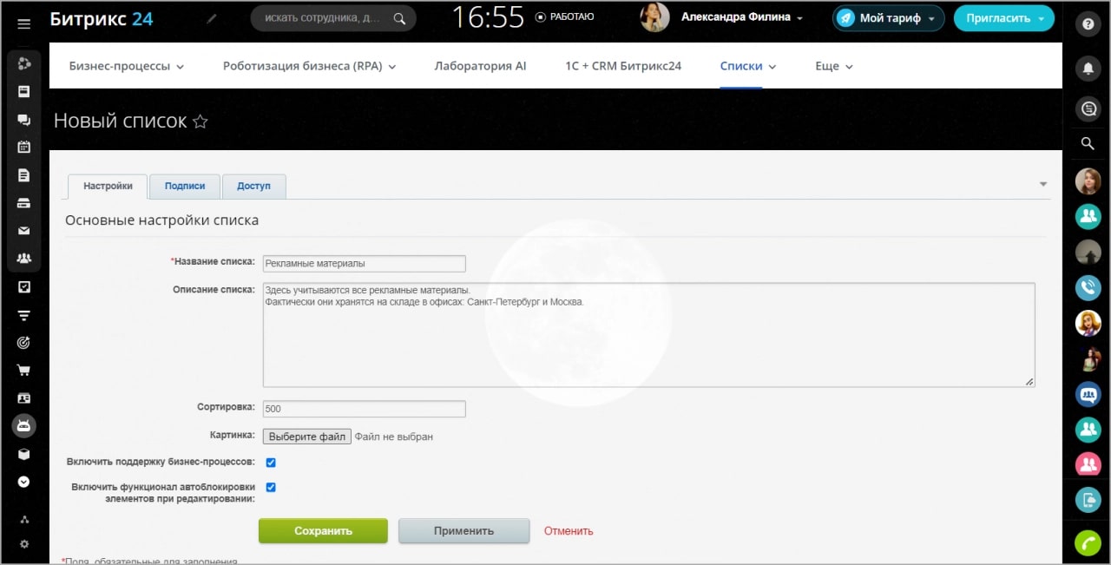Open the hamburger menu in the left sidebar
The image size is (1111, 565).
pyautogui.click(x=24, y=23)
